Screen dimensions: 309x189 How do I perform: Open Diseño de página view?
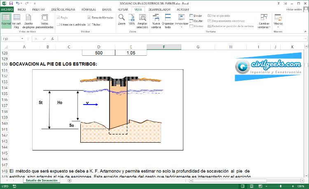click(x=29, y=20)
